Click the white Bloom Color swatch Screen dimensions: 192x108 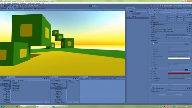coord(179,58)
